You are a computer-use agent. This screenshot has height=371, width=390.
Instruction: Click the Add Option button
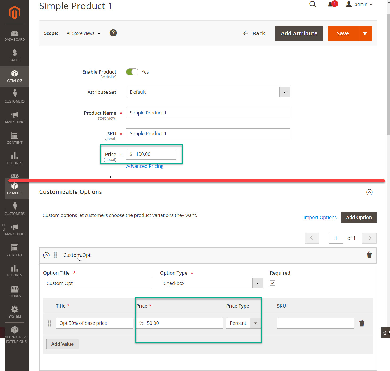click(359, 217)
